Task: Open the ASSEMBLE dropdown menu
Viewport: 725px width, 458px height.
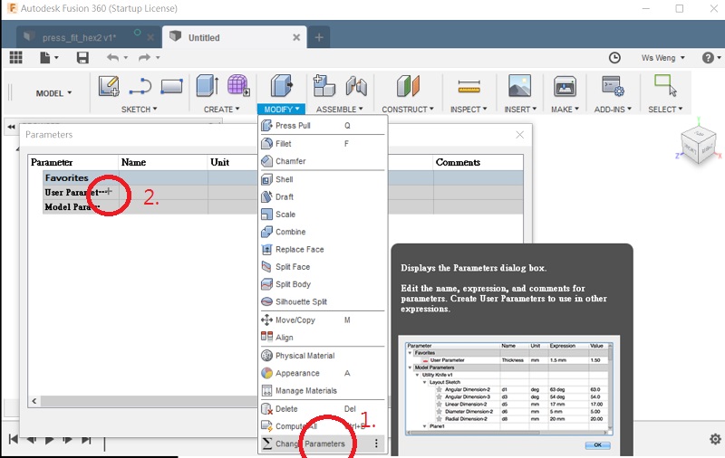Action: pos(339,110)
